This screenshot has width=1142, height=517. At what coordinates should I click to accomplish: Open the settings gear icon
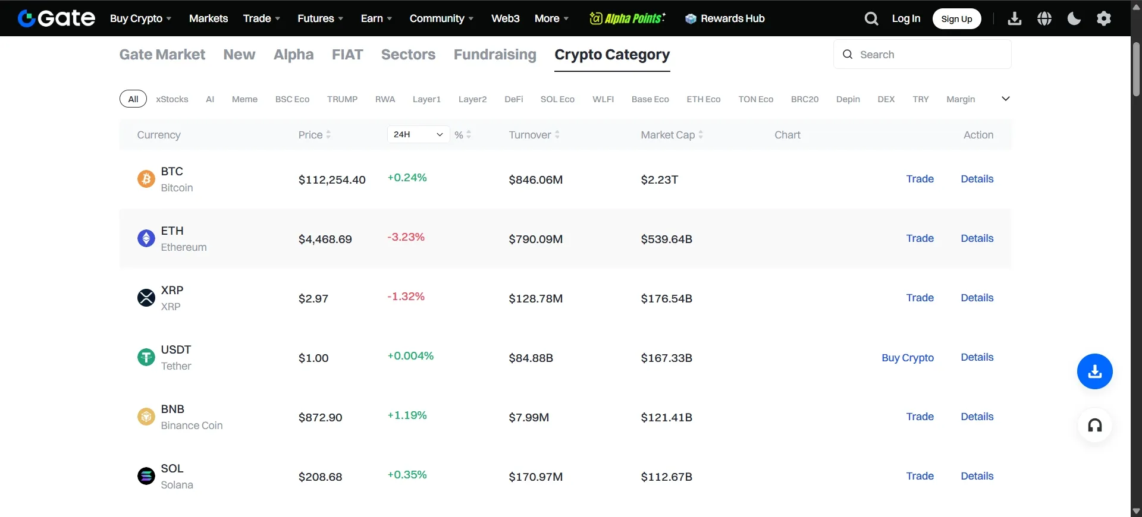point(1104,18)
